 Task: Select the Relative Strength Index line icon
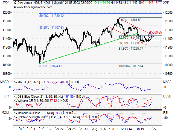tap(15, 117)
